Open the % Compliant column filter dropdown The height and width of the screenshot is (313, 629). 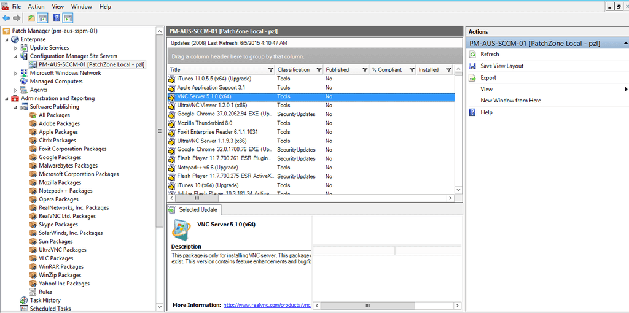pyautogui.click(x=412, y=70)
